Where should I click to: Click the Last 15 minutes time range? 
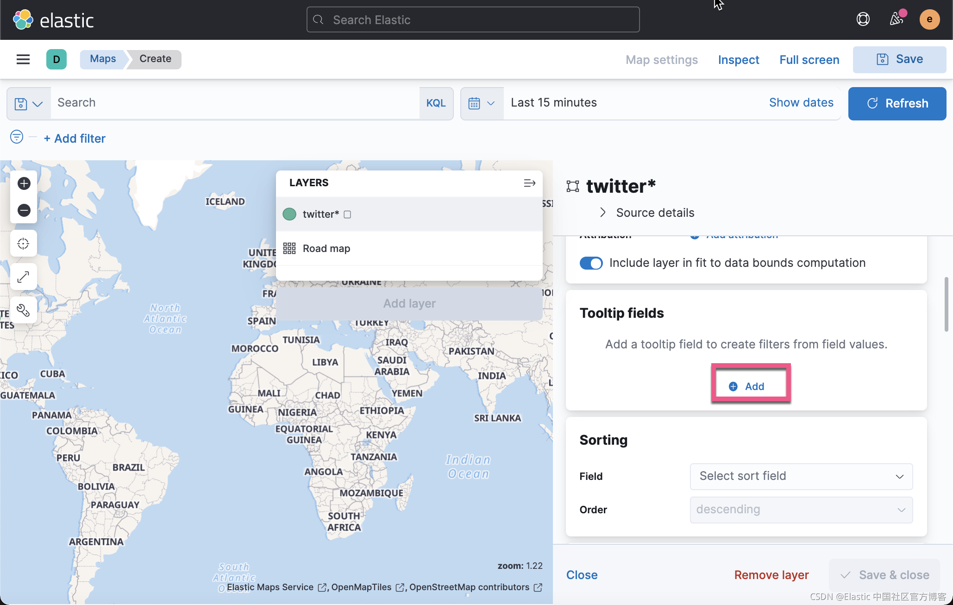pyautogui.click(x=554, y=103)
